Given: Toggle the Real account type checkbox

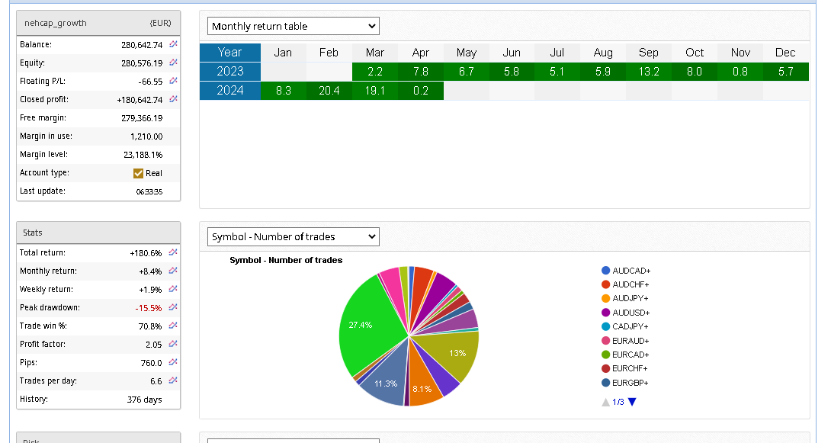Looking at the screenshot, I should (138, 173).
